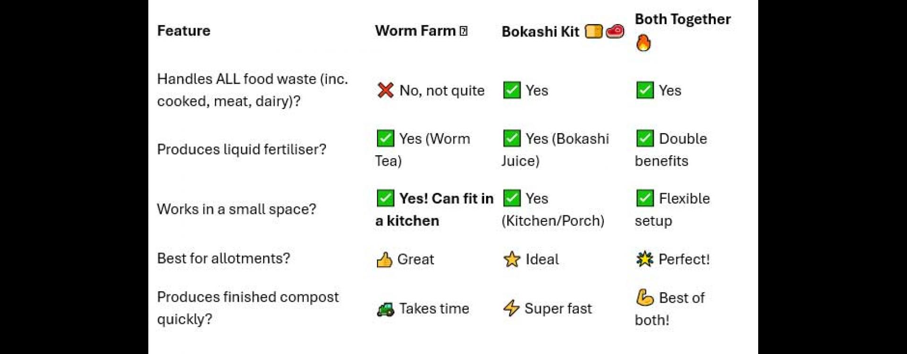Click the green check beside "Double benefits"
This screenshot has width=907, height=354.
[x=645, y=138]
